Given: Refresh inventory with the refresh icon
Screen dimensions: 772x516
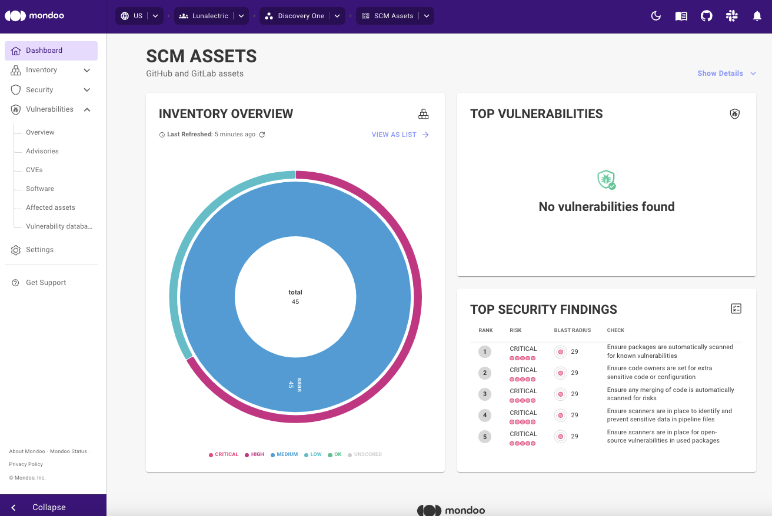Looking at the screenshot, I should click(x=262, y=135).
